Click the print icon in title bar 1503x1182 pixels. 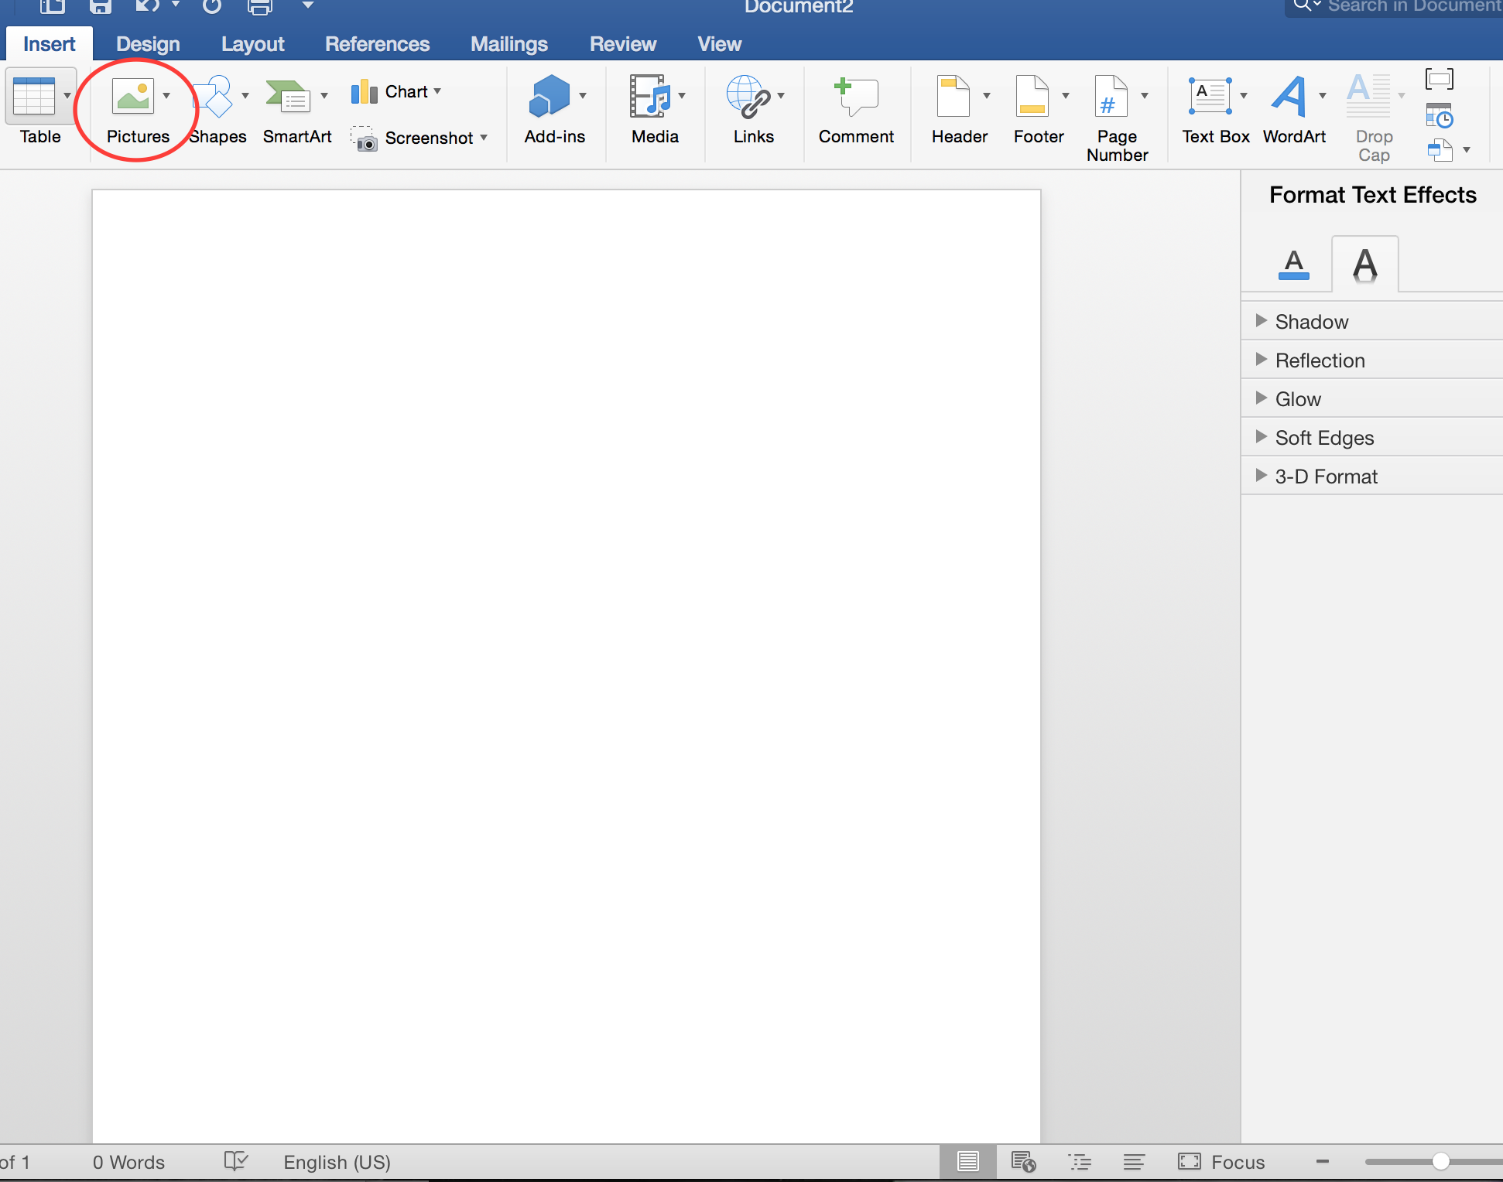point(260,6)
